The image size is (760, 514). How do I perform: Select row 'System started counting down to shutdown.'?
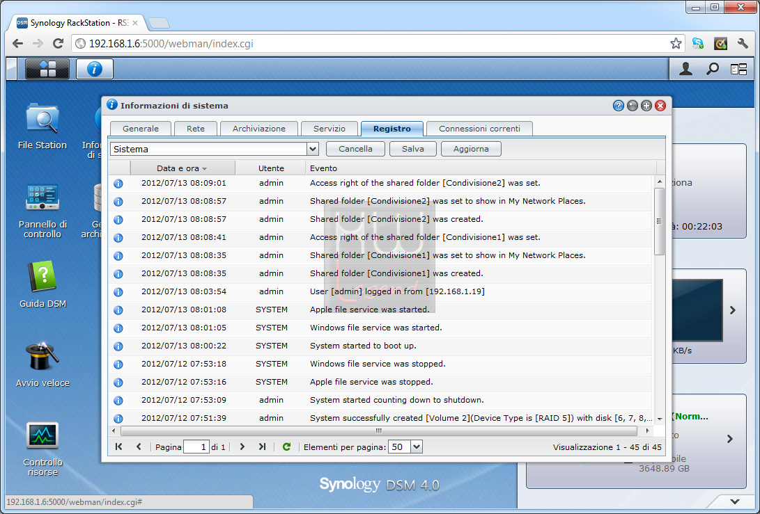(380, 400)
